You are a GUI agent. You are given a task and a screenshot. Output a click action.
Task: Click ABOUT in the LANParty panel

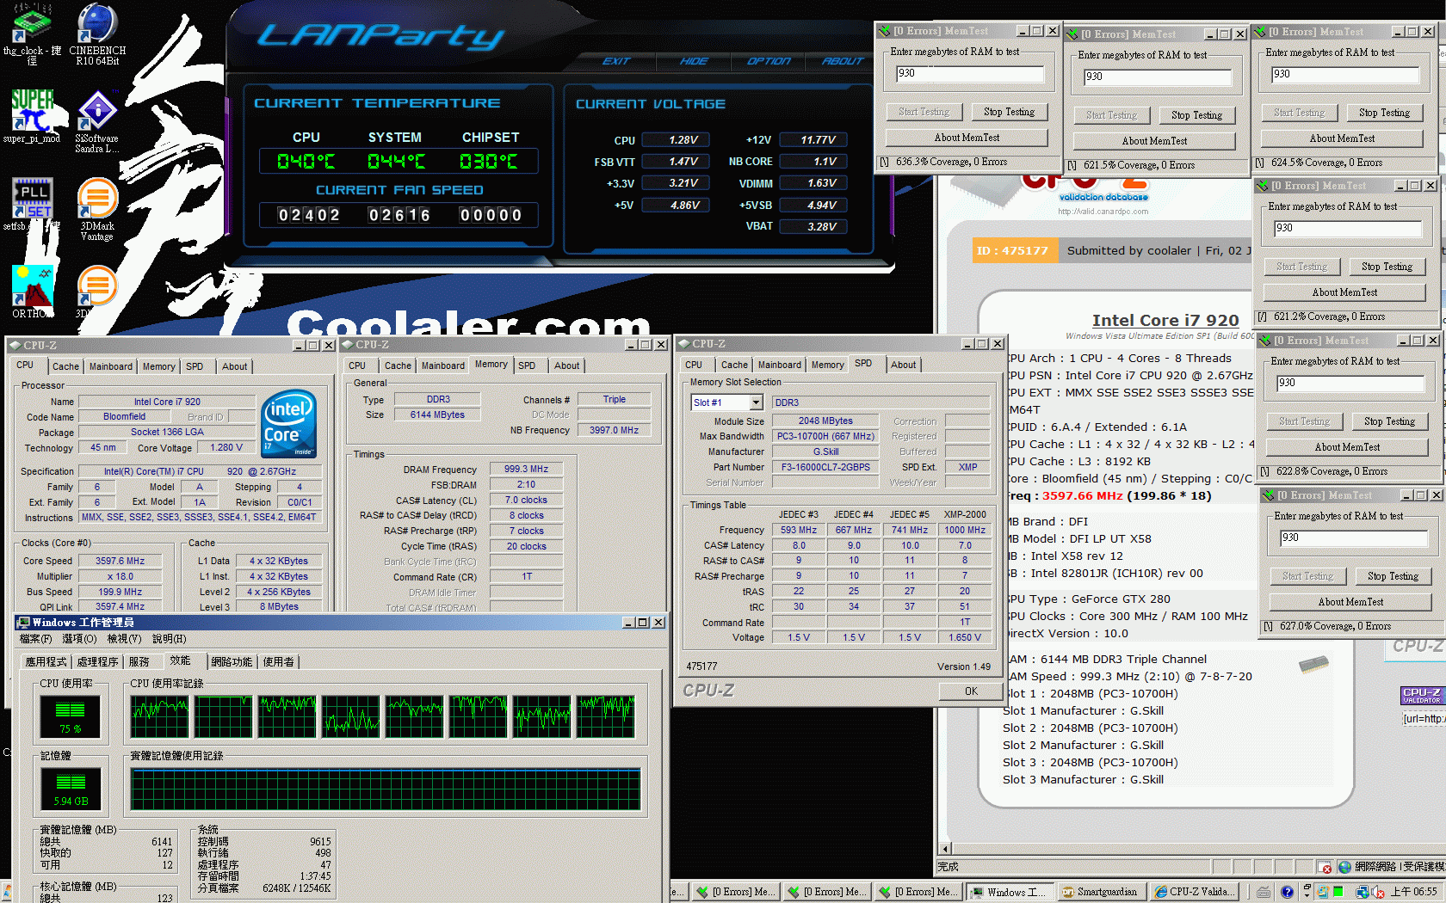point(843,61)
